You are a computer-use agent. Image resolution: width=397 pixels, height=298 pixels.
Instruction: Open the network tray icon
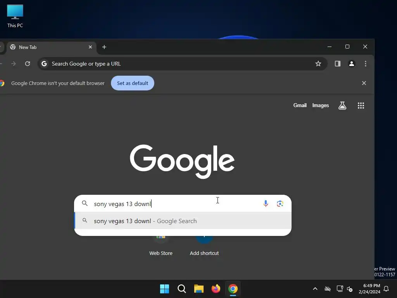tap(340, 289)
